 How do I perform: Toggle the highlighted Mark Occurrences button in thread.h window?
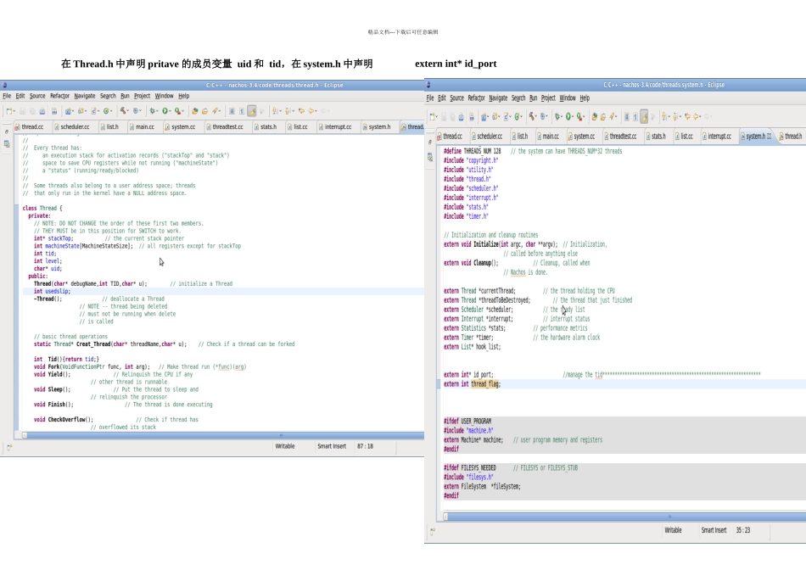click(252, 110)
